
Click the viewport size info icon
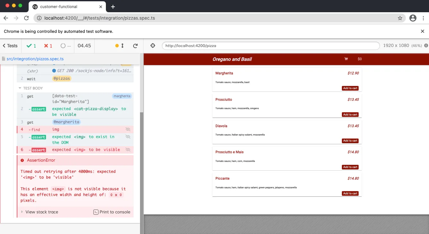click(x=426, y=45)
